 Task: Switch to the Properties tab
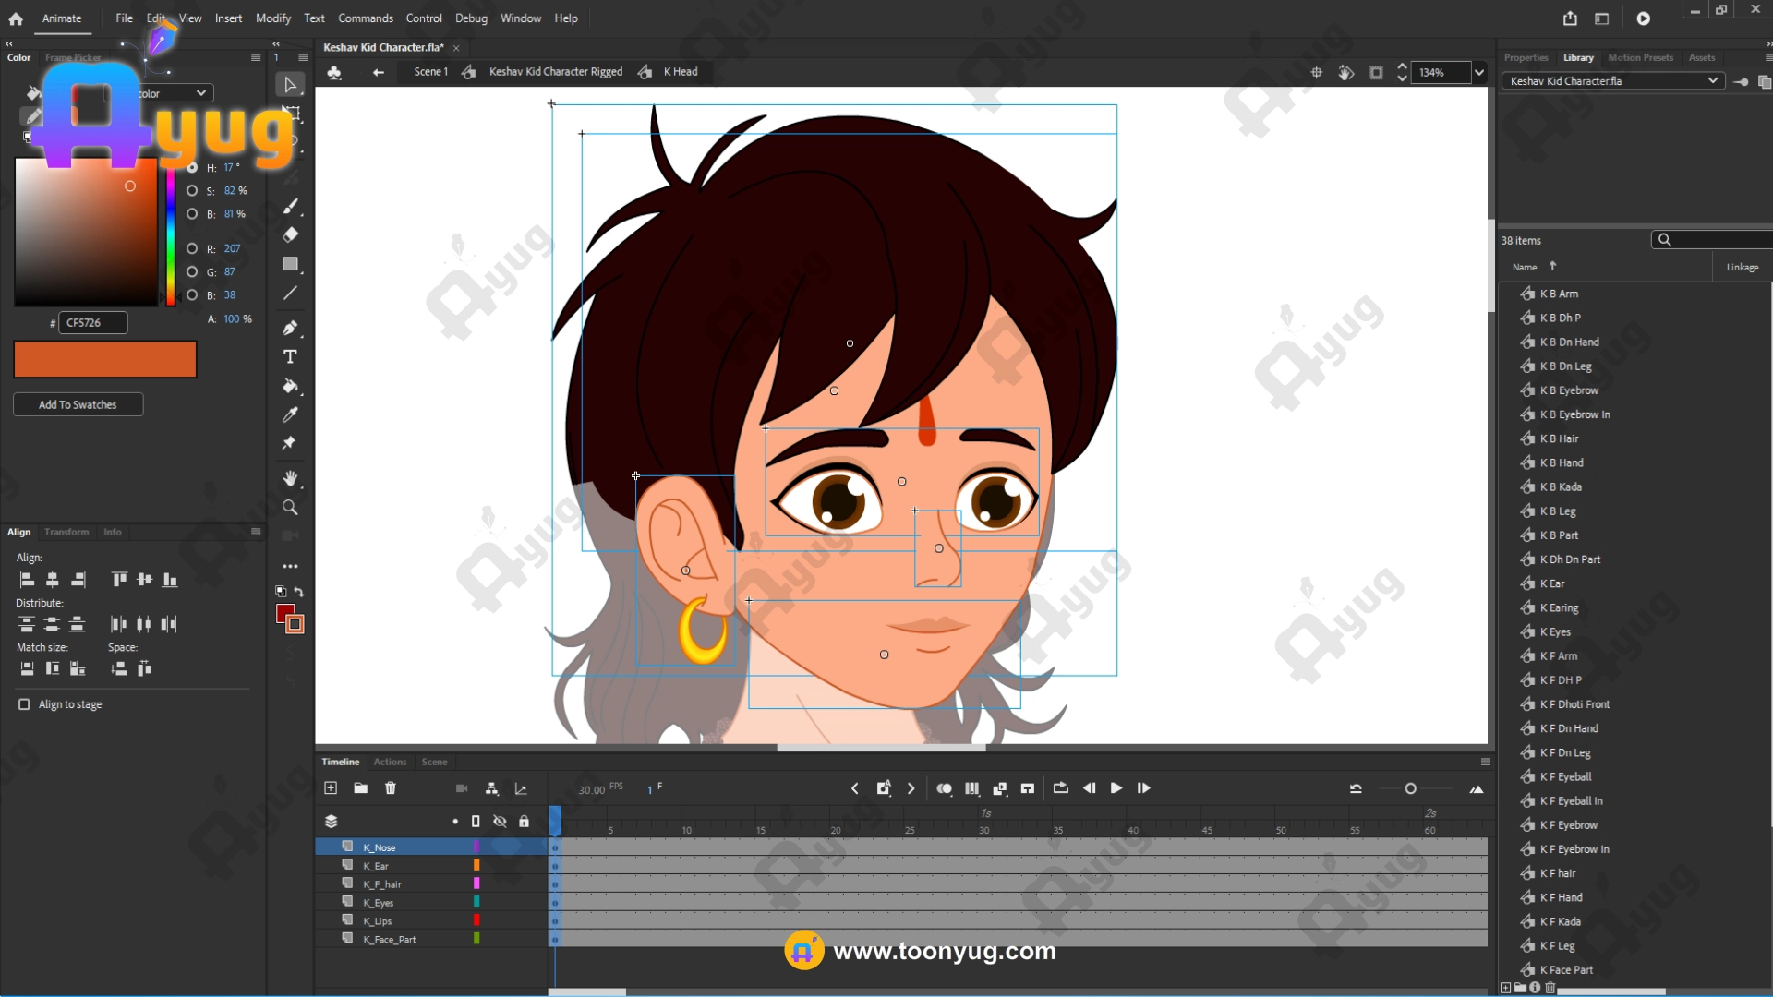tap(1526, 57)
